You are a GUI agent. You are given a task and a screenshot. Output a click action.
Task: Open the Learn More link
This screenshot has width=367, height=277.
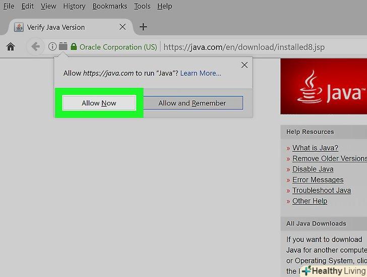[200, 73]
